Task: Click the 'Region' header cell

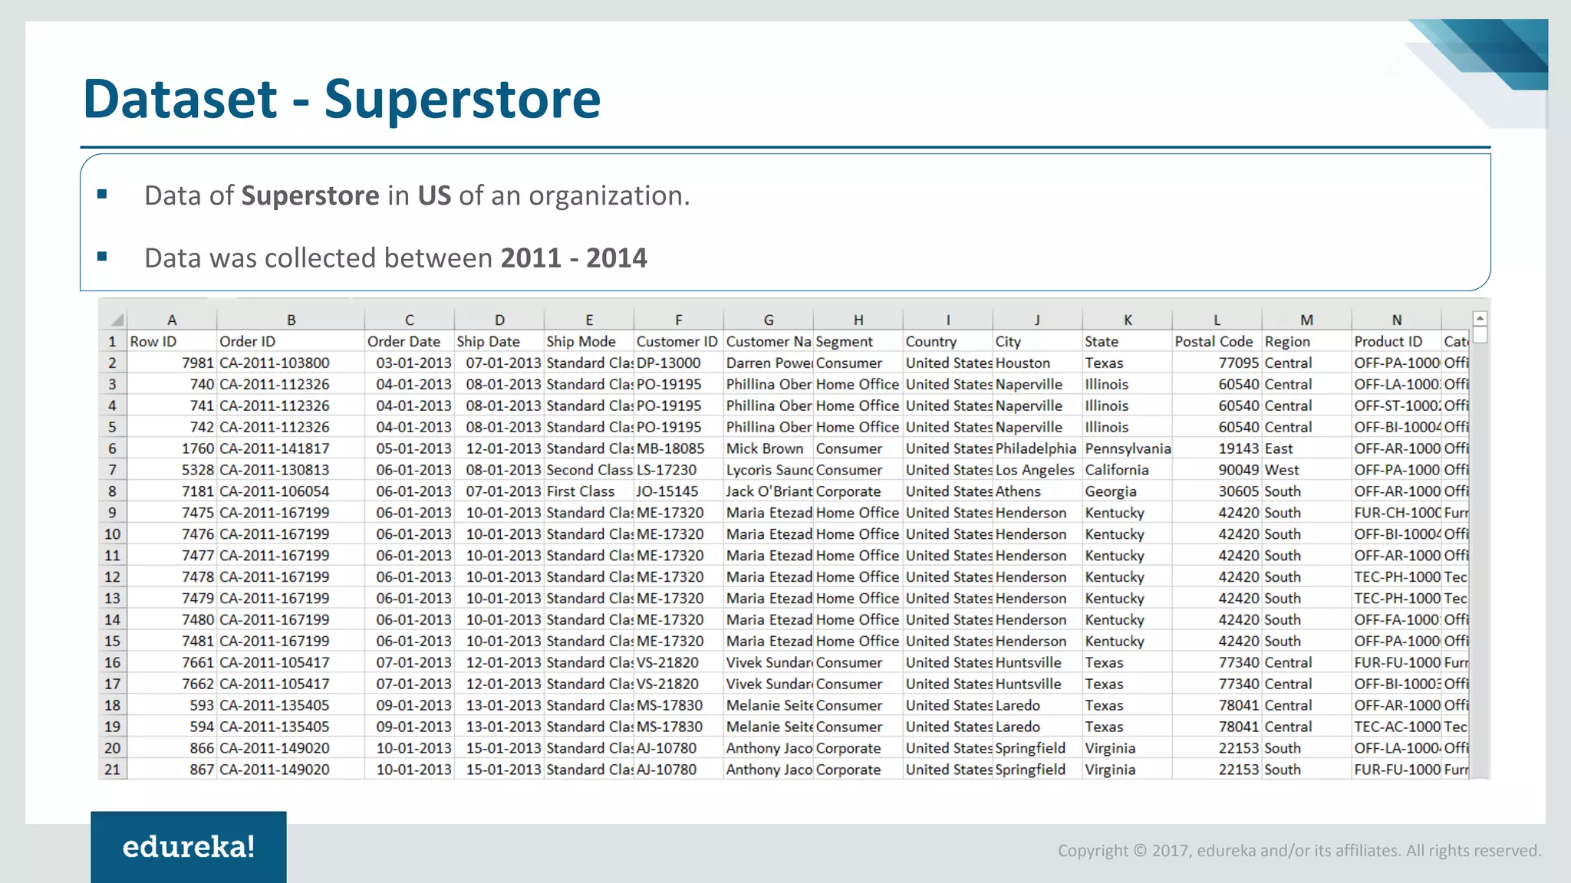Action: click(x=1307, y=342)
